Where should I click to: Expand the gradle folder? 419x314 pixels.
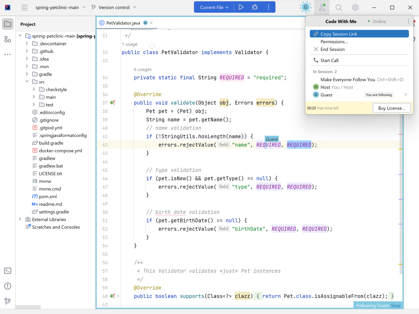[27, 74]
